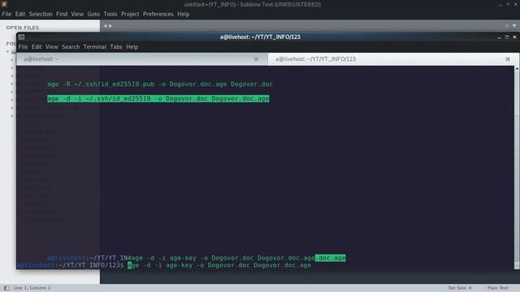Open terminal File menu
The width and height of the screenshot is (520, 292).
(x=23, y=47)
